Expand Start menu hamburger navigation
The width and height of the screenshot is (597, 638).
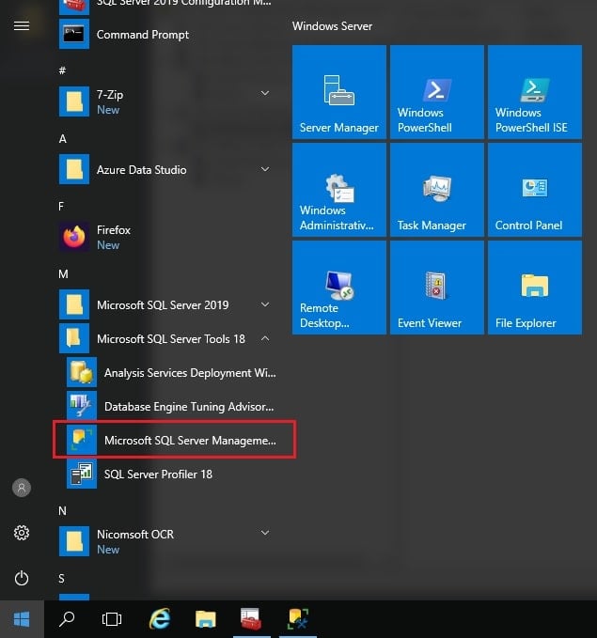click(x=22, y=26)
